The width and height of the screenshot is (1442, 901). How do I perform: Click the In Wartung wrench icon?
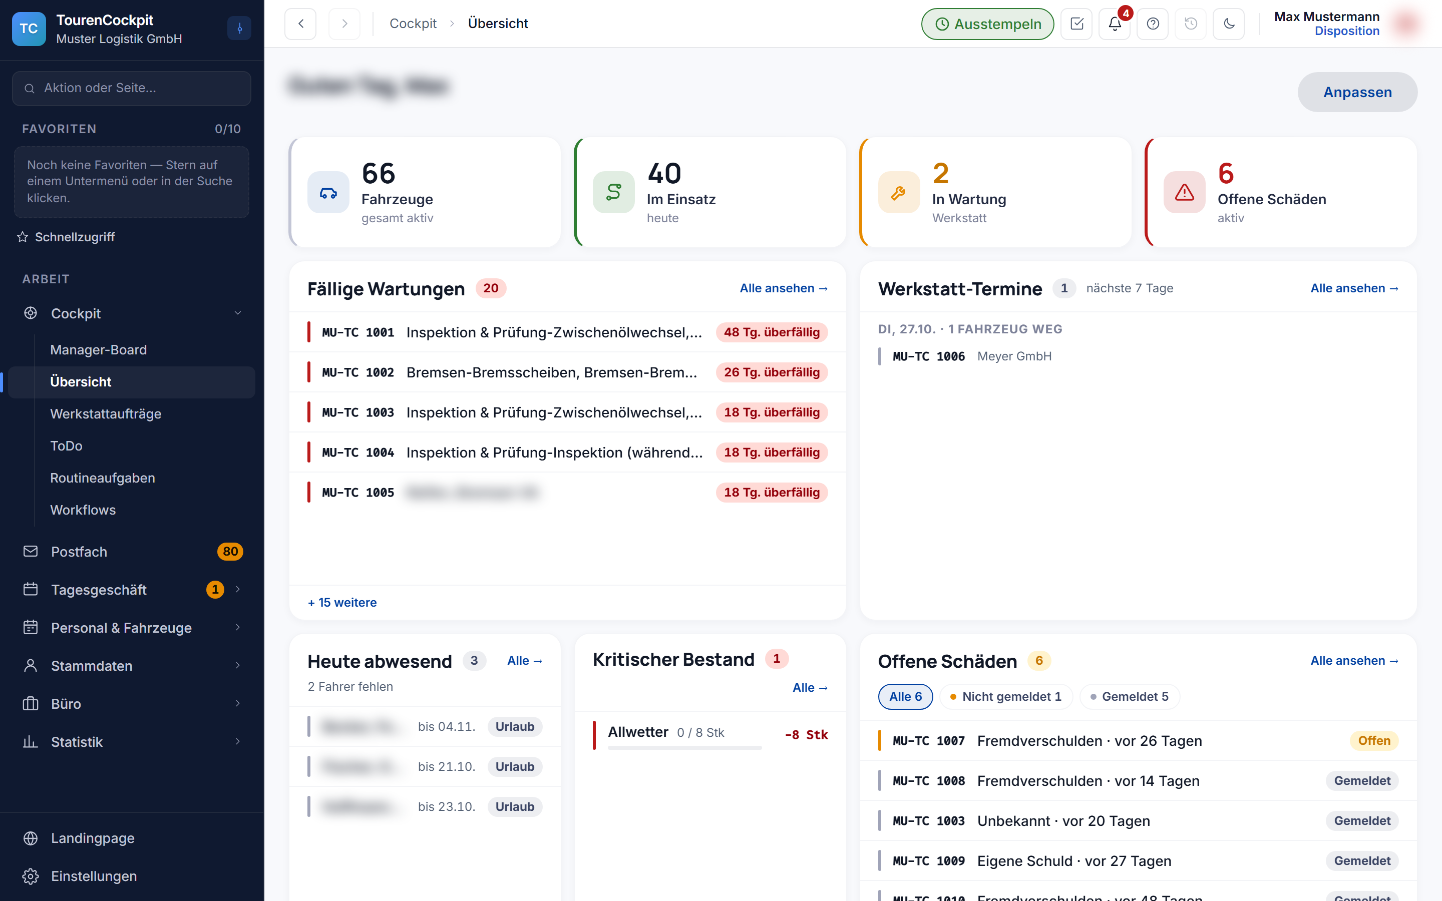click(x=899, y=193)
